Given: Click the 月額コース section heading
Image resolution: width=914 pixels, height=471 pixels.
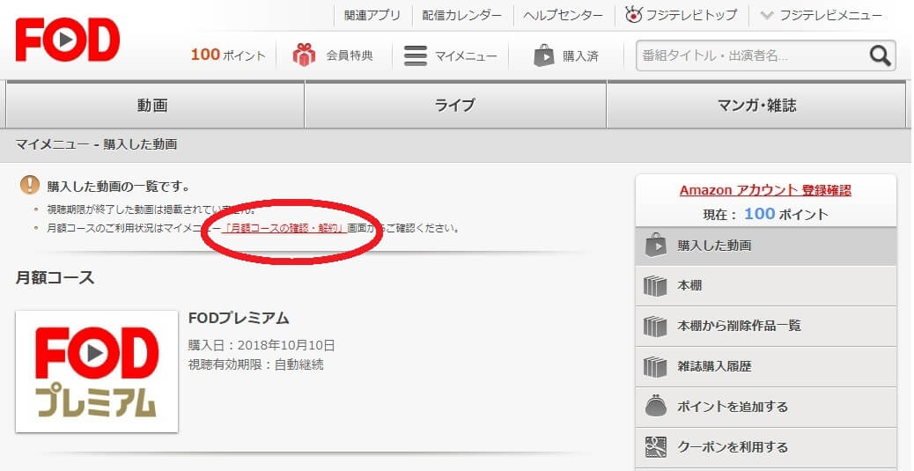Looking at the screenshot, I should [55, 277].
